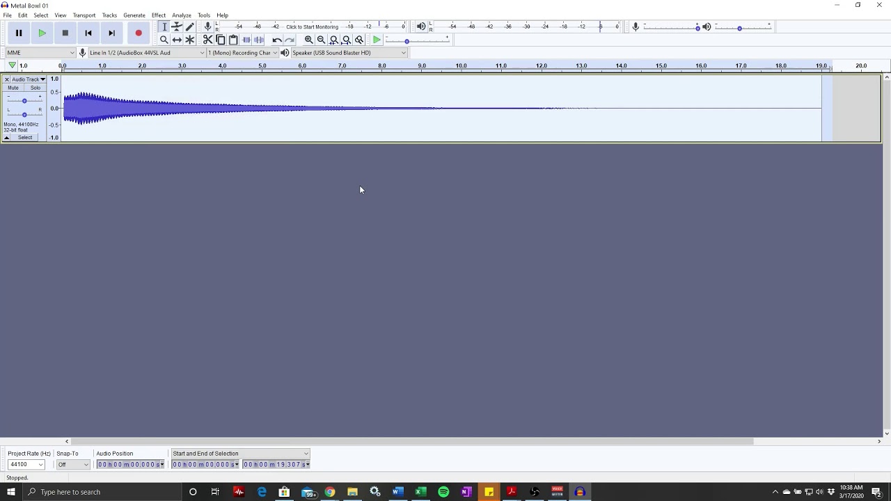Open the Audio Track name dropdown menu
891x501 pixels.
(x=29, y=79)
